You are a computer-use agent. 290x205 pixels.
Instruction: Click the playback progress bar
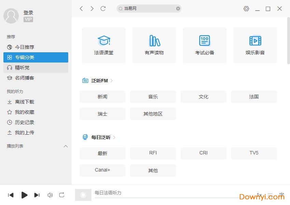[x=171, y=198]
